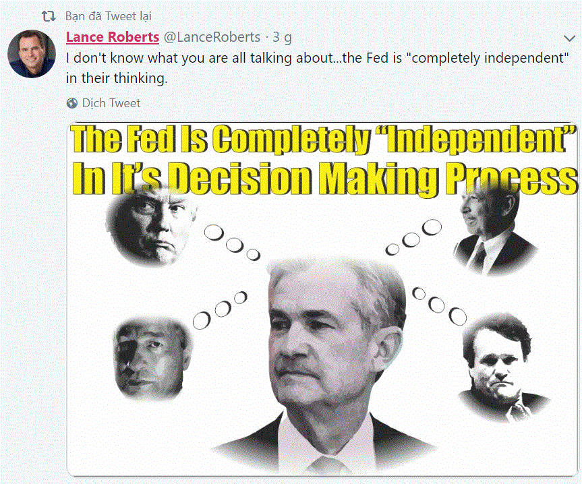Click the largest thought bubble near frowning face
Viewport: 582px width, 484px height.
coord(214,233)
